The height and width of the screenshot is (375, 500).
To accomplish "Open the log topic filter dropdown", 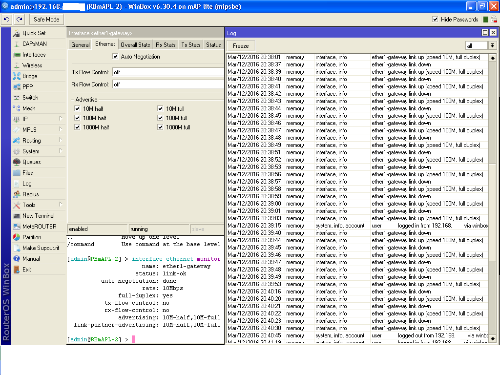I will pos(492,45).
